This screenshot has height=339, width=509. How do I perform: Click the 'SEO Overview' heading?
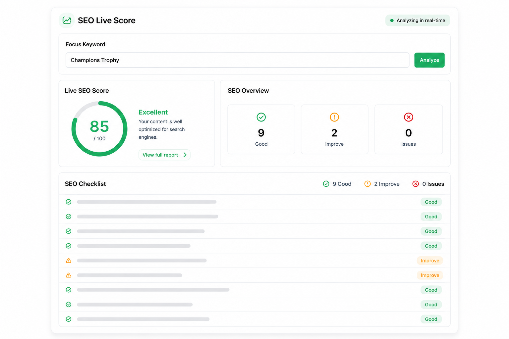click(248, 91)
